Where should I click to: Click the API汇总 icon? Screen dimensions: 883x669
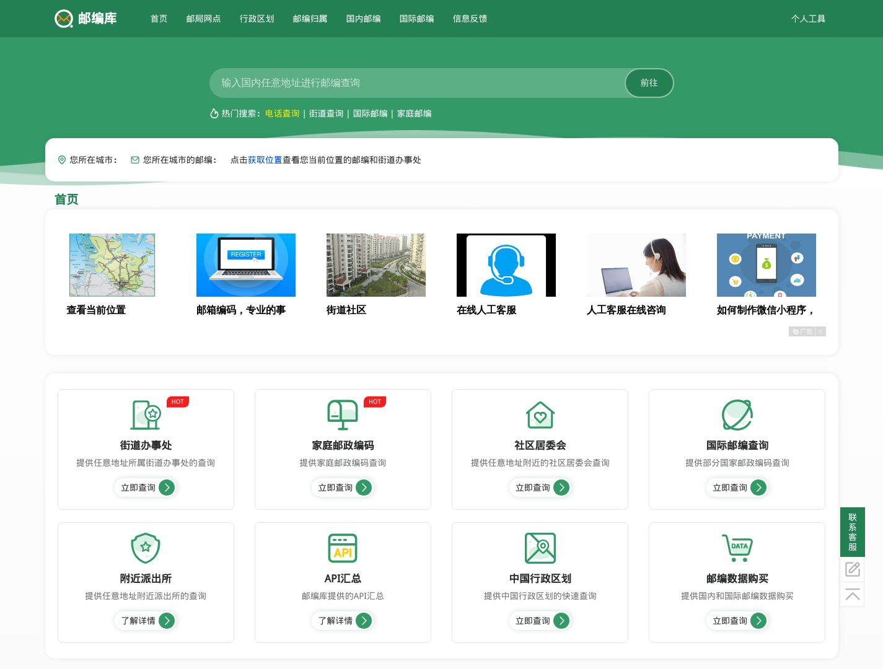[x=343, y=548]
